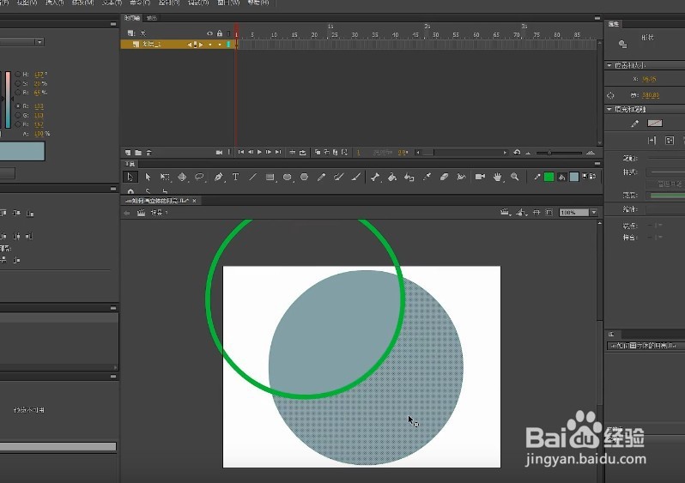Image resolution: width=685 pixels, height=483 pixels.
Task: Click the delete layer trash icon
Action: click(149, 153)
